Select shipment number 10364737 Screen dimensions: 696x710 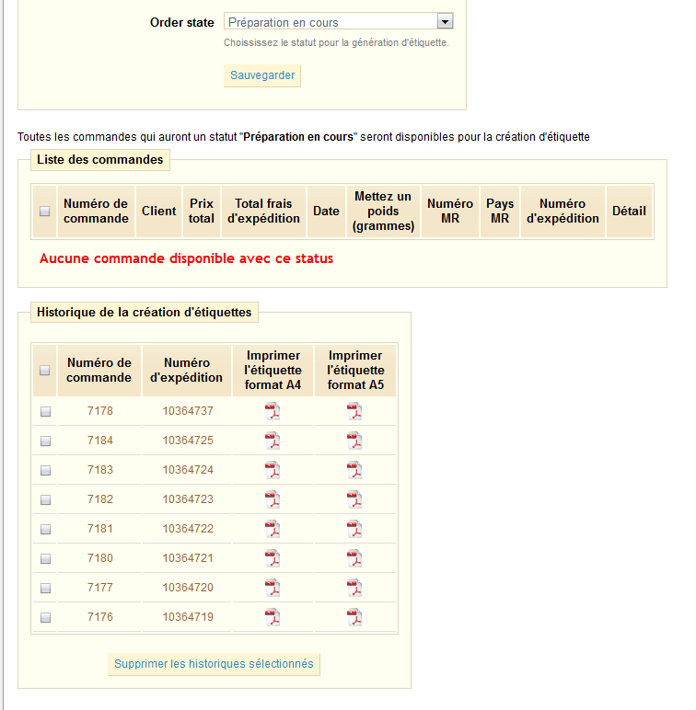point(188,411)
